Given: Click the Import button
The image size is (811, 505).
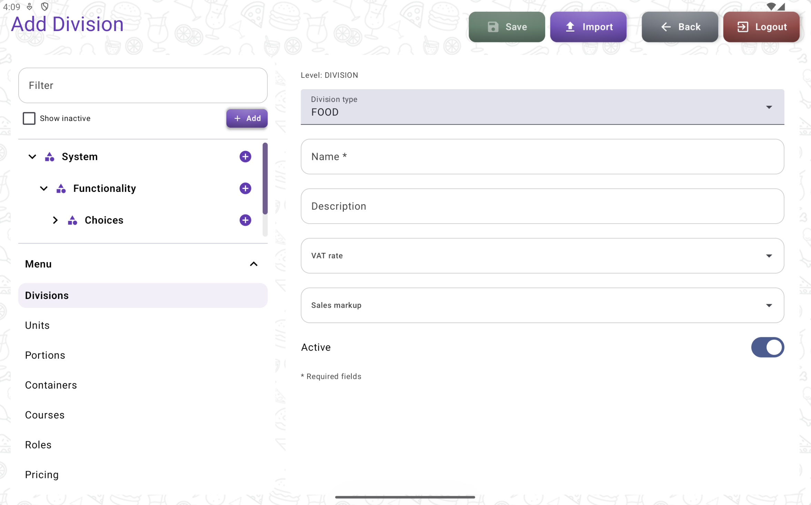Looking at the screenshot, I should coord(588,27).
